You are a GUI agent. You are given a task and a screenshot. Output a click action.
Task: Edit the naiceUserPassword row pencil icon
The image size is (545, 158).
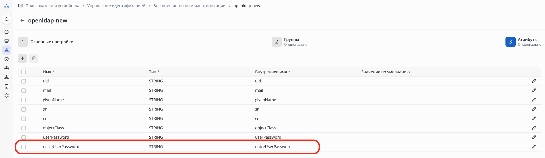click(534, 147)
